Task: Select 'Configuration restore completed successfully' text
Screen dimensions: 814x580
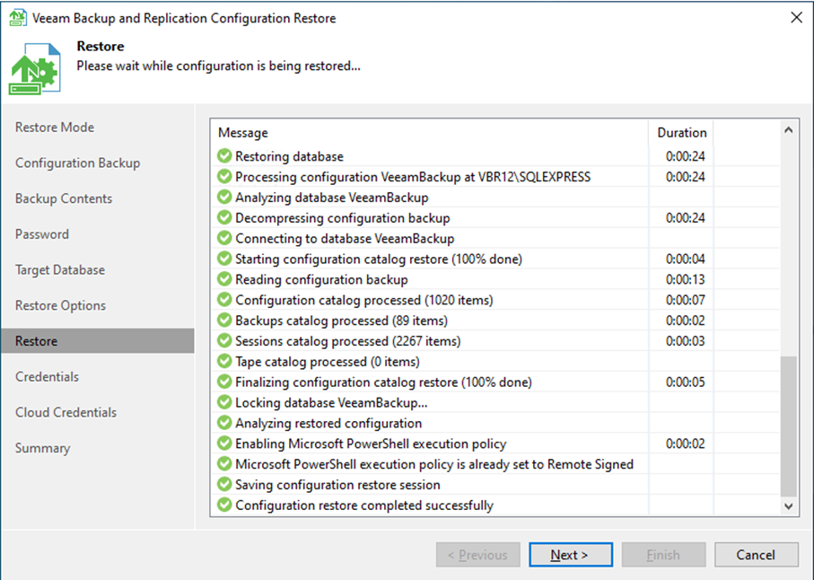Action: (x=363, y=505)
